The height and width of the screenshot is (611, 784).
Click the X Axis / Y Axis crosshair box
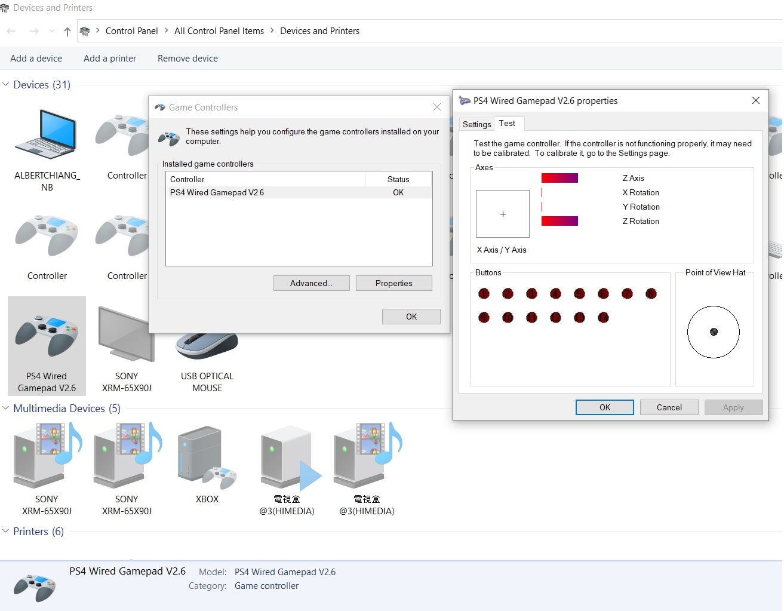503,214
